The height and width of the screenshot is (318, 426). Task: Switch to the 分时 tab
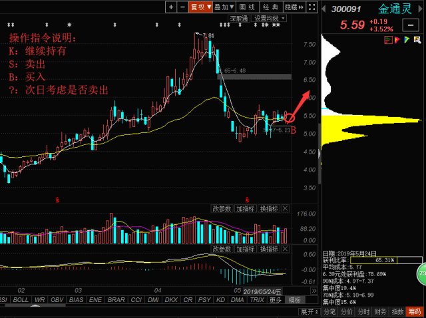pos(363,312)
